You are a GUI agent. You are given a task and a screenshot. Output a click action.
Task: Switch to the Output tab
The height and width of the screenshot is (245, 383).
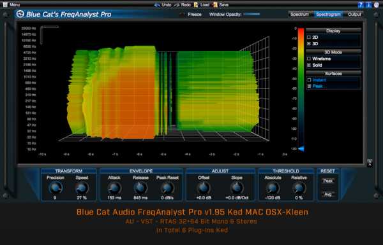(354, 15)
